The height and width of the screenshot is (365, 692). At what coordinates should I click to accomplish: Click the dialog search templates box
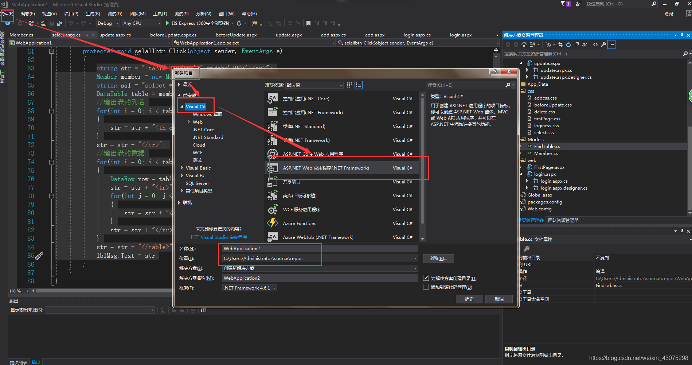click(x=465, y=85)
